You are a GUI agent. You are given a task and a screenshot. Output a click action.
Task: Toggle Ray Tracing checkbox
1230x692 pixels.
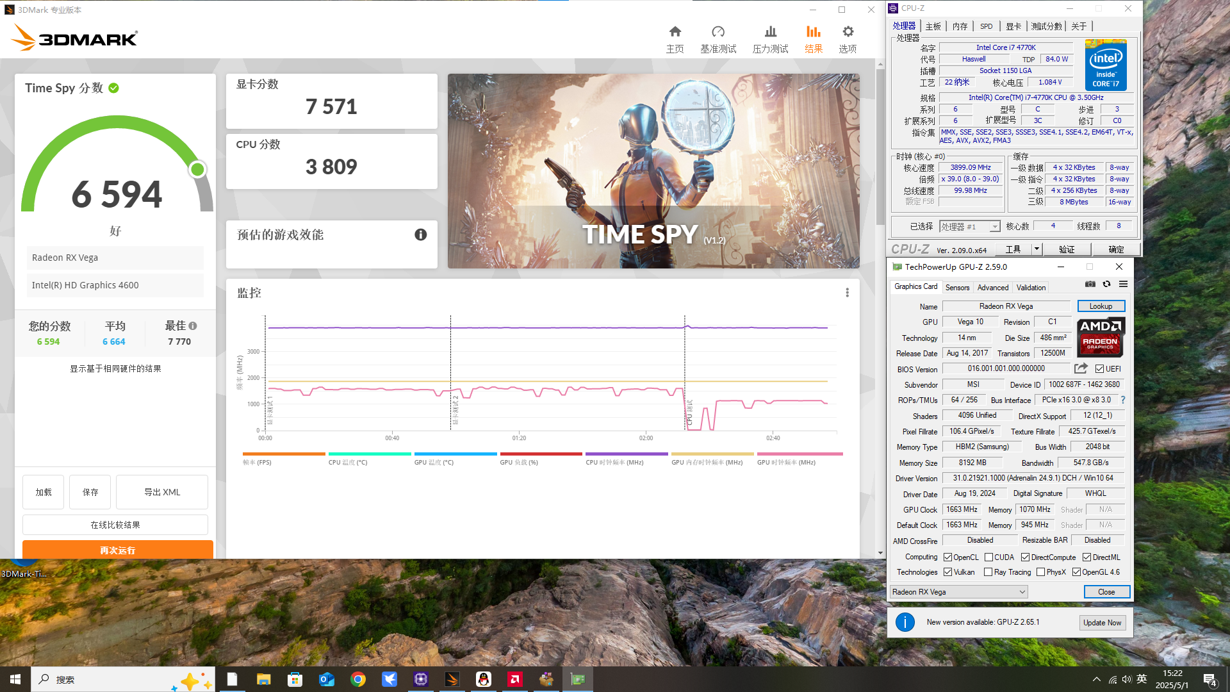point(988,572)
